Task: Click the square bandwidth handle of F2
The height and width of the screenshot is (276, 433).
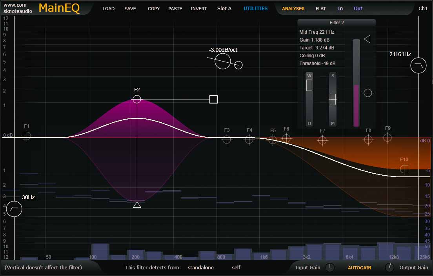Action: tap(213, 99)
